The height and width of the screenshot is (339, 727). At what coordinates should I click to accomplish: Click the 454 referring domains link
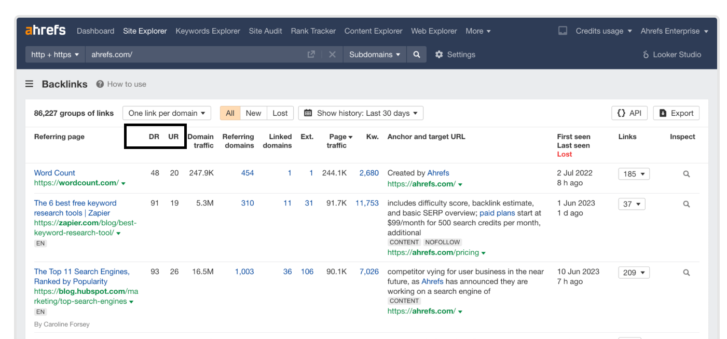[248, 173]
